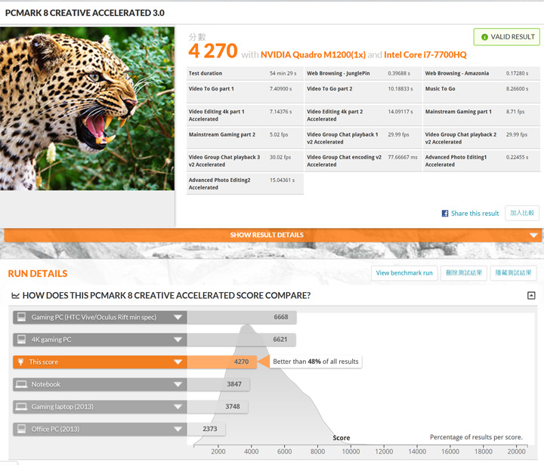
Task: Collapse the score comparison panel
Action: point(531,296)
